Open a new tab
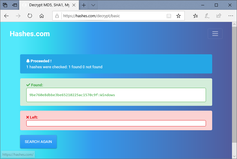The width and height of the screenshot is (237, 159). 84,5
